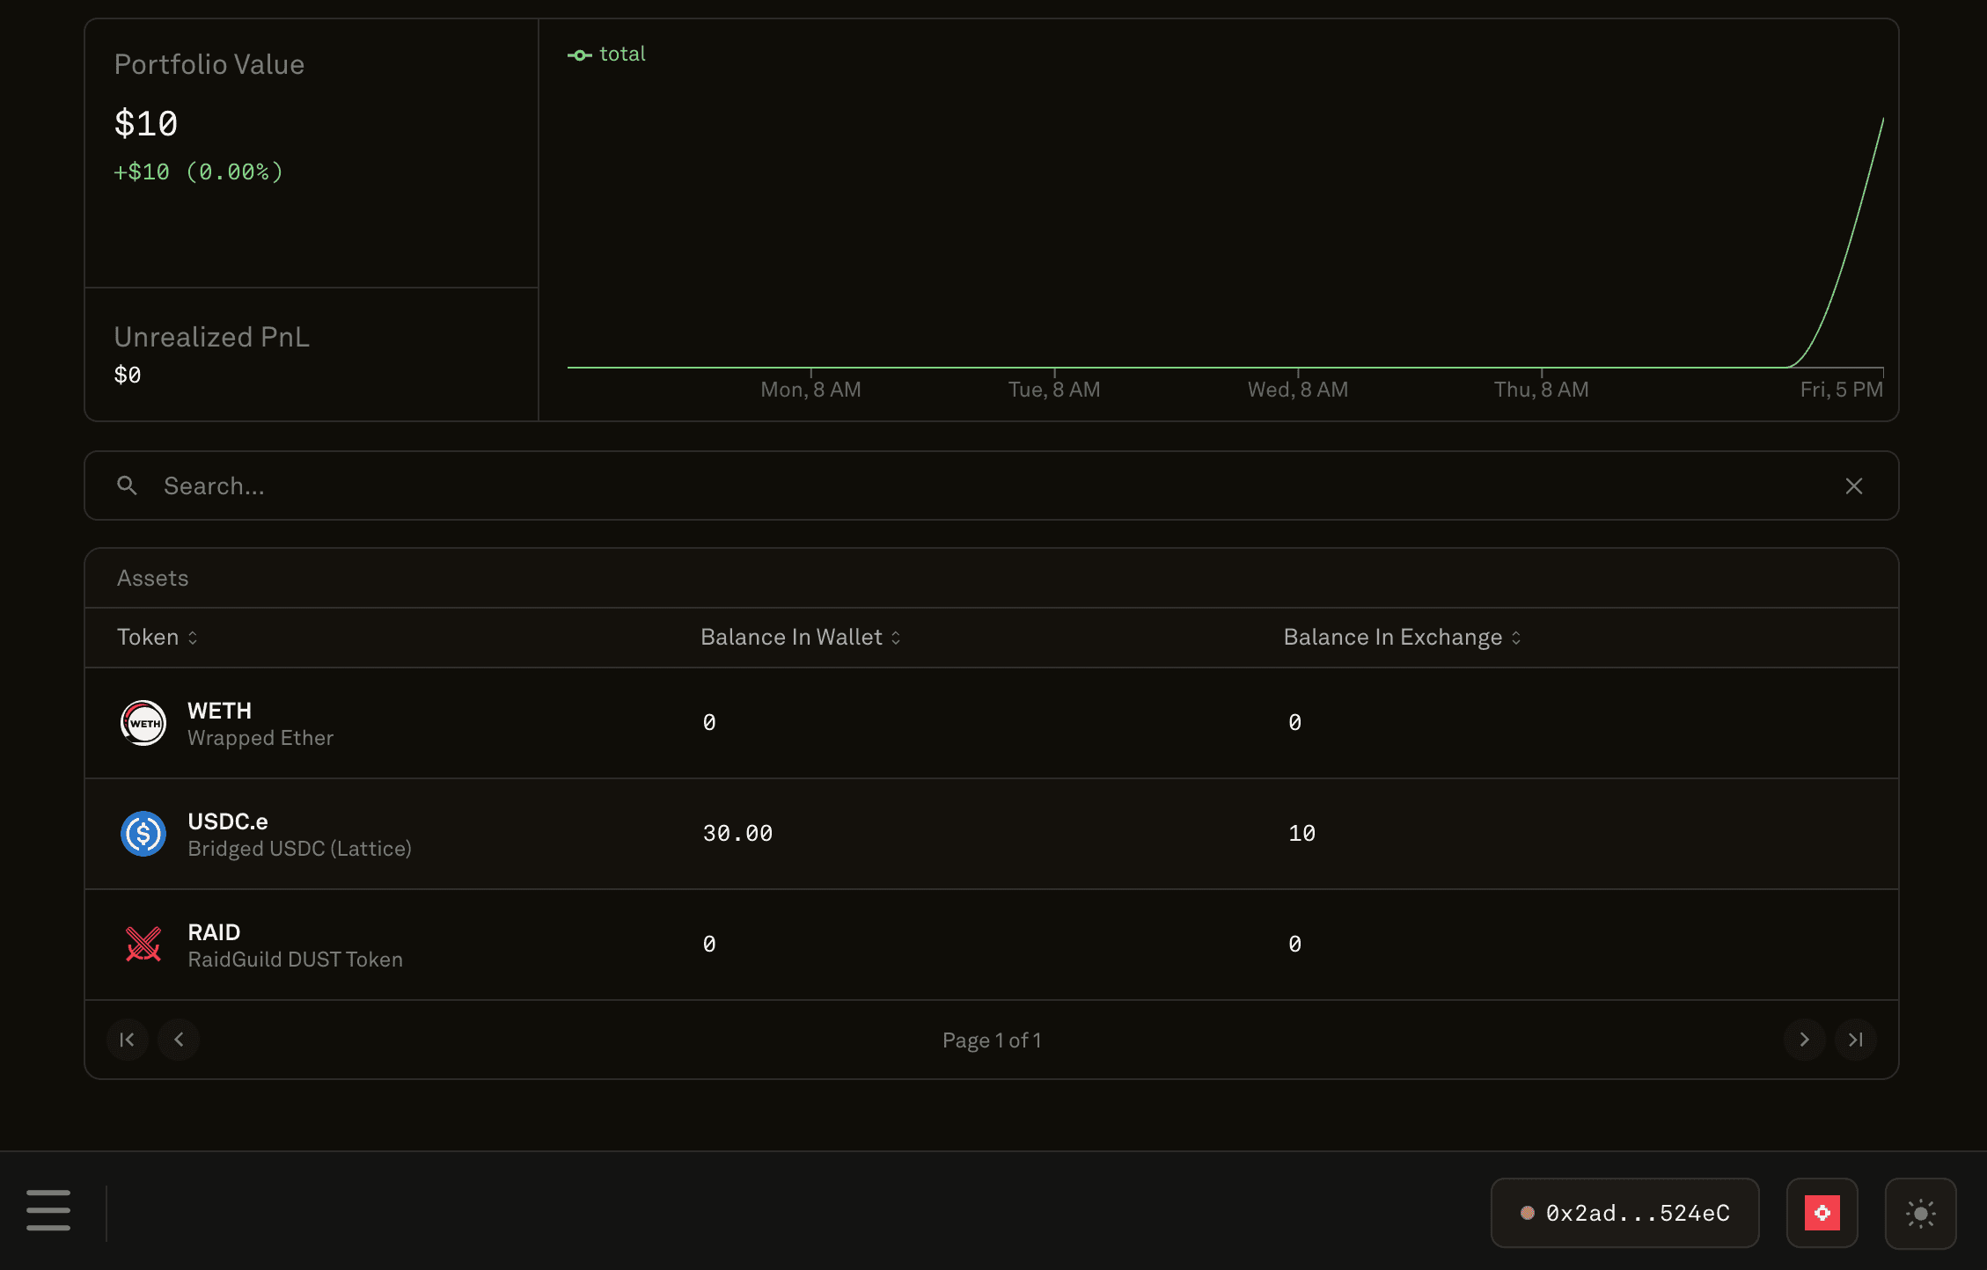The image size is (1987, 1270).
Task: Open the hamburger menu icon
Action: 48,1210
